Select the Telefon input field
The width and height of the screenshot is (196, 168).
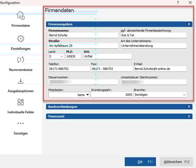(68, 69)
